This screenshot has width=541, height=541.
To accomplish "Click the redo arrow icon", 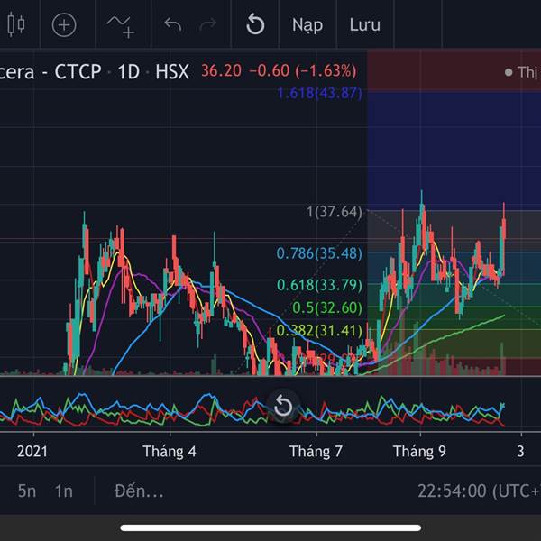I will [x=208, y=25].
